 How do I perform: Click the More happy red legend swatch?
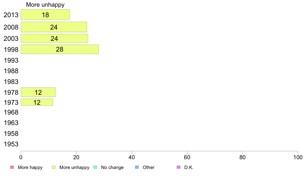tap(12, 167)
